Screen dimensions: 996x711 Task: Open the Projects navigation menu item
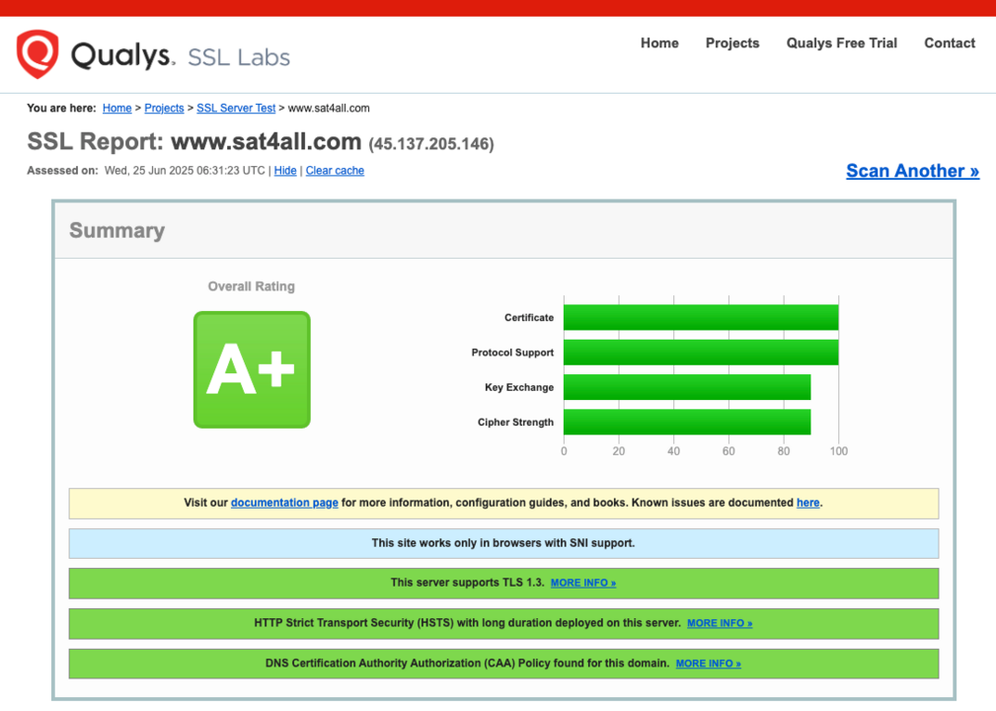[x=732, y=43]
